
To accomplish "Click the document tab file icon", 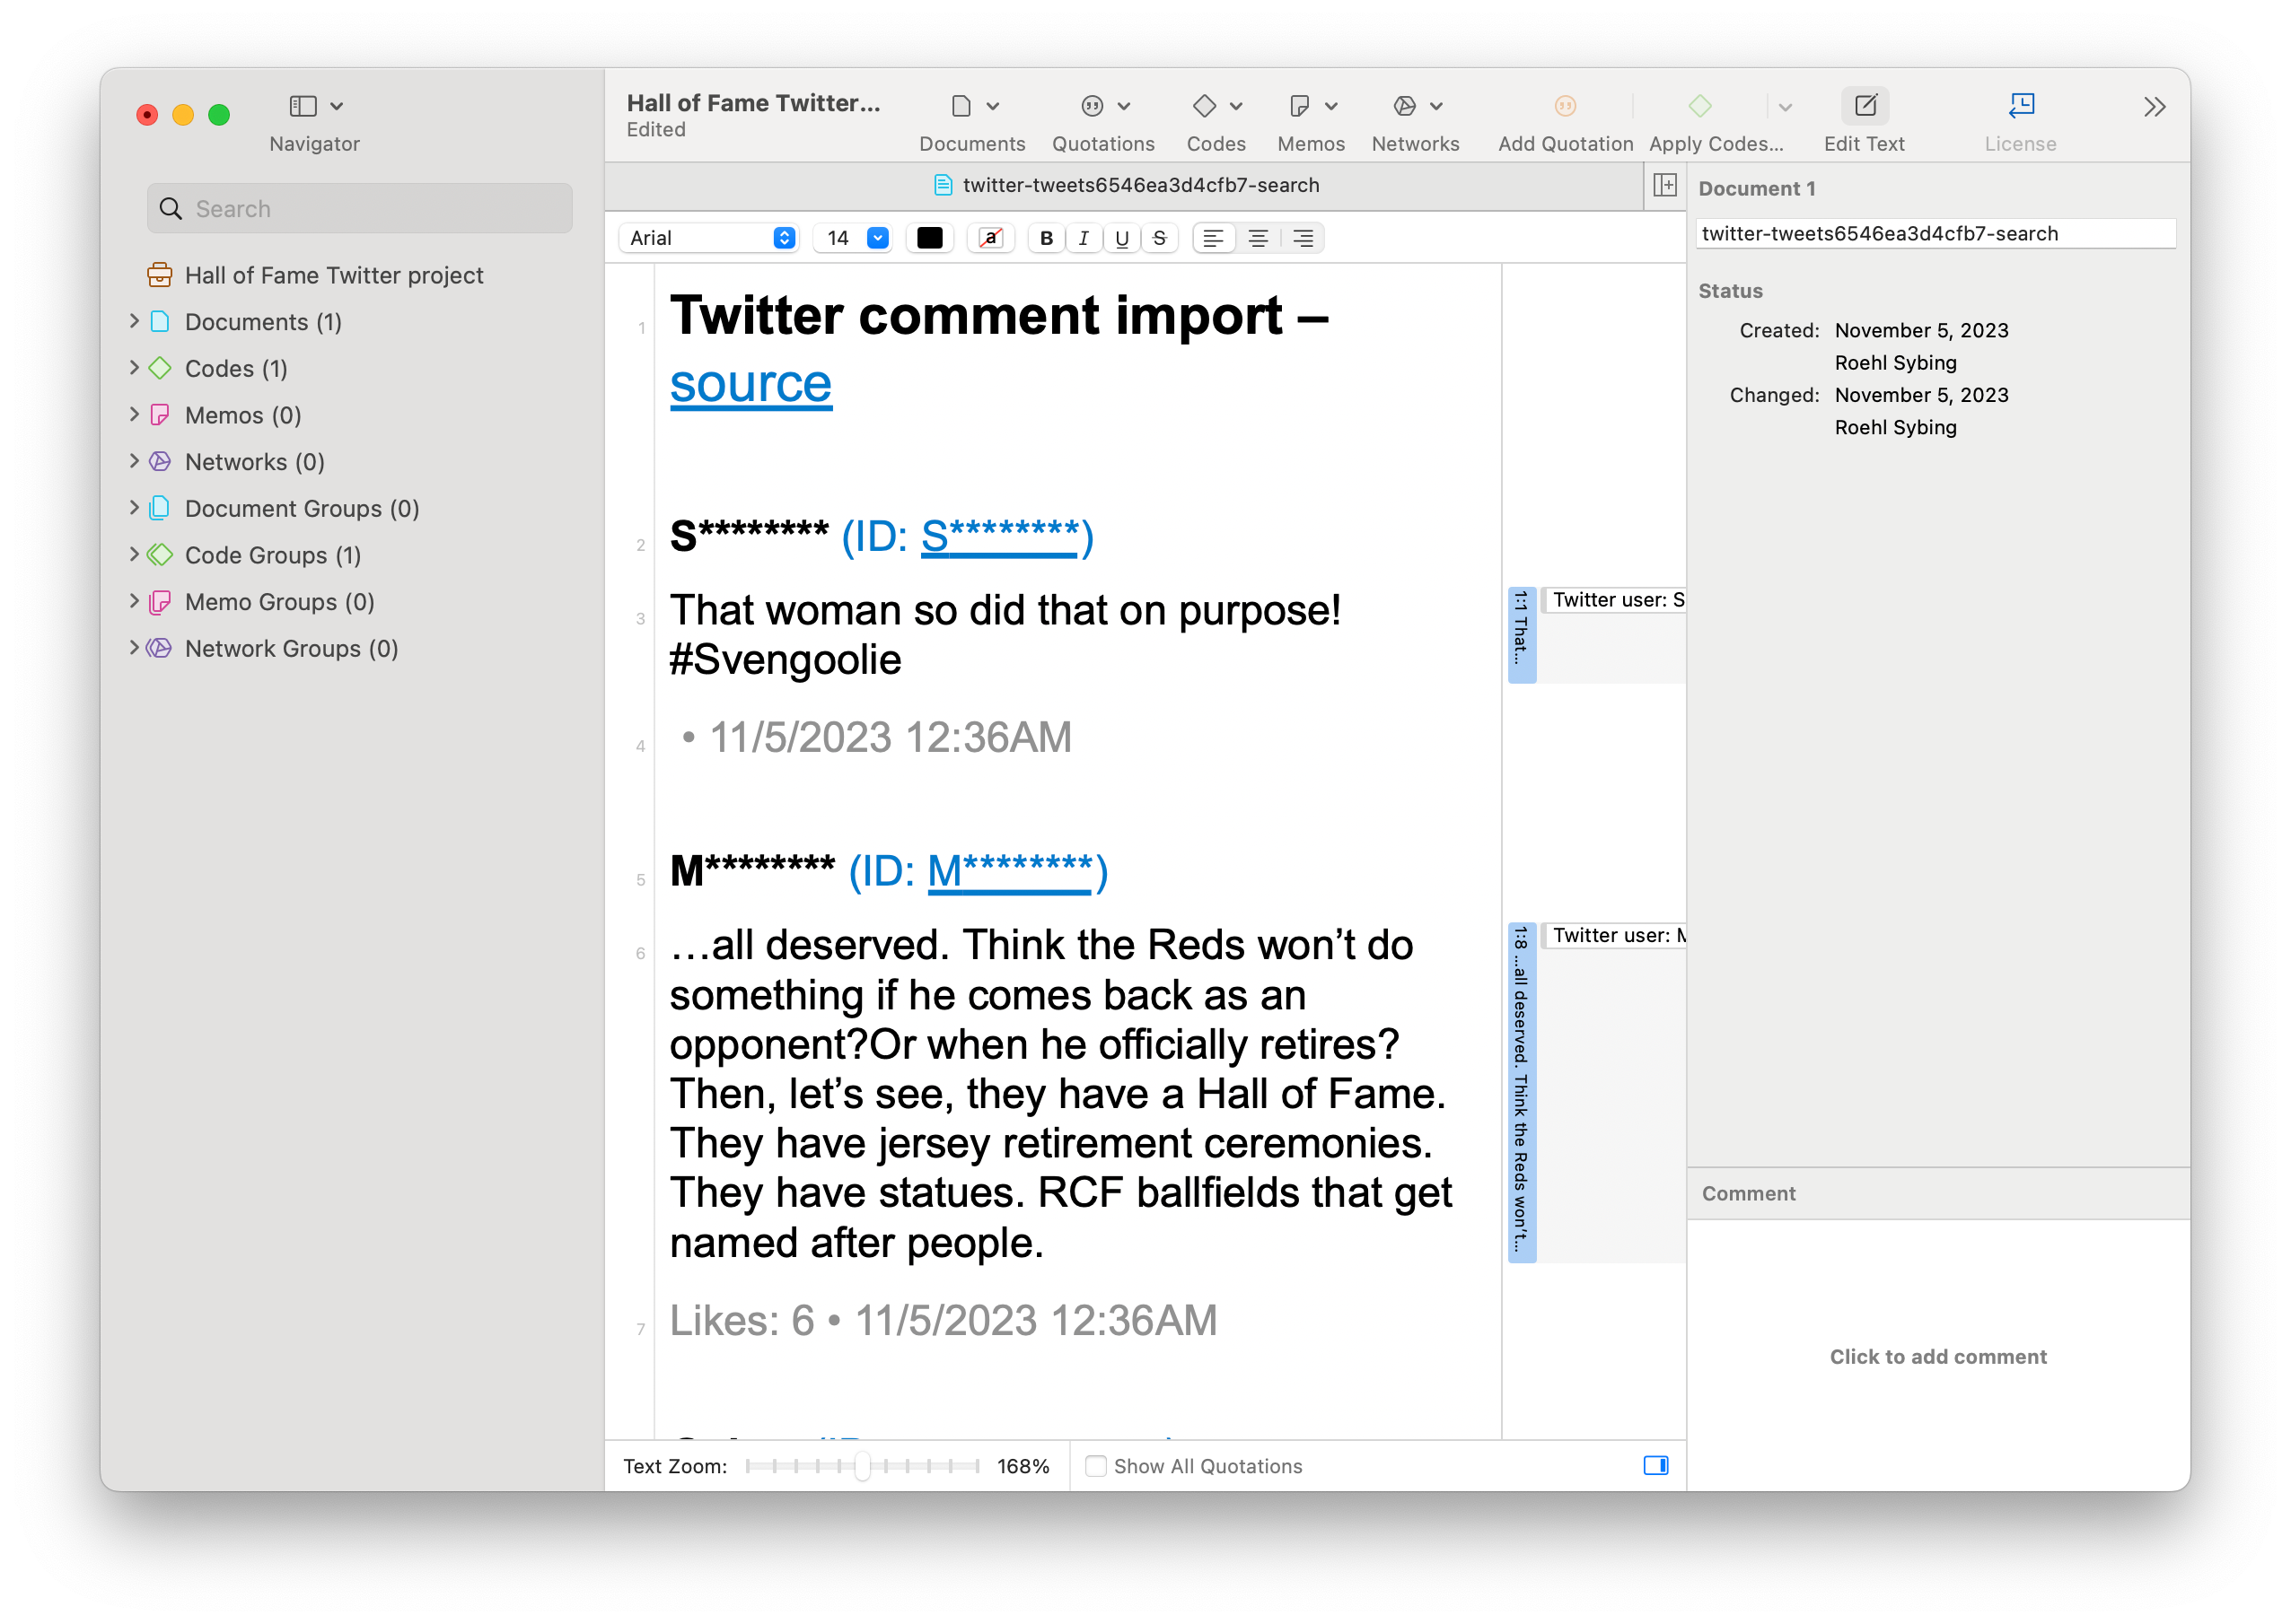I will pyautogui.click(x=943, y=185).
